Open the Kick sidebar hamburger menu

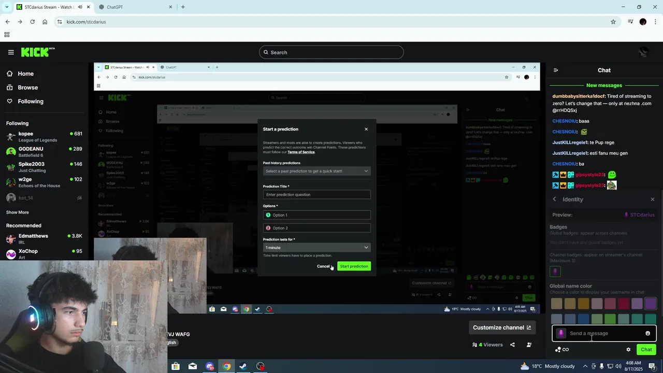pyautogui.click(x=11, y=52)
